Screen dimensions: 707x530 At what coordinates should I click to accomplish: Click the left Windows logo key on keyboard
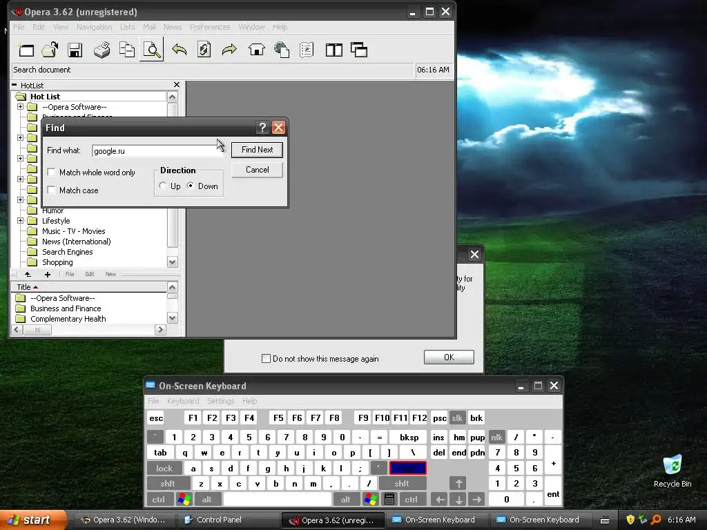[184, 500]
